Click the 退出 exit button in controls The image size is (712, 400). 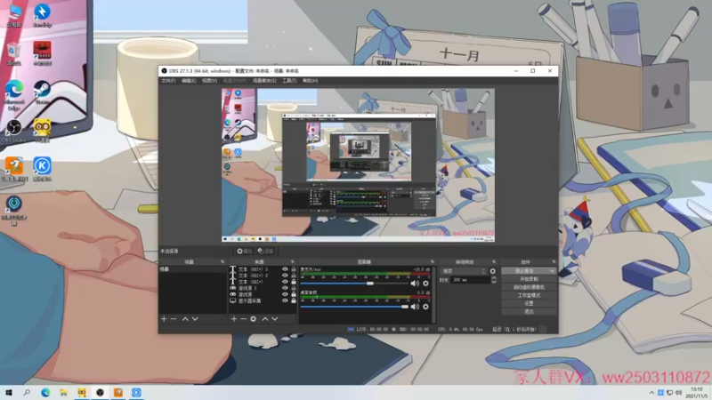click(x=529, y=312)
